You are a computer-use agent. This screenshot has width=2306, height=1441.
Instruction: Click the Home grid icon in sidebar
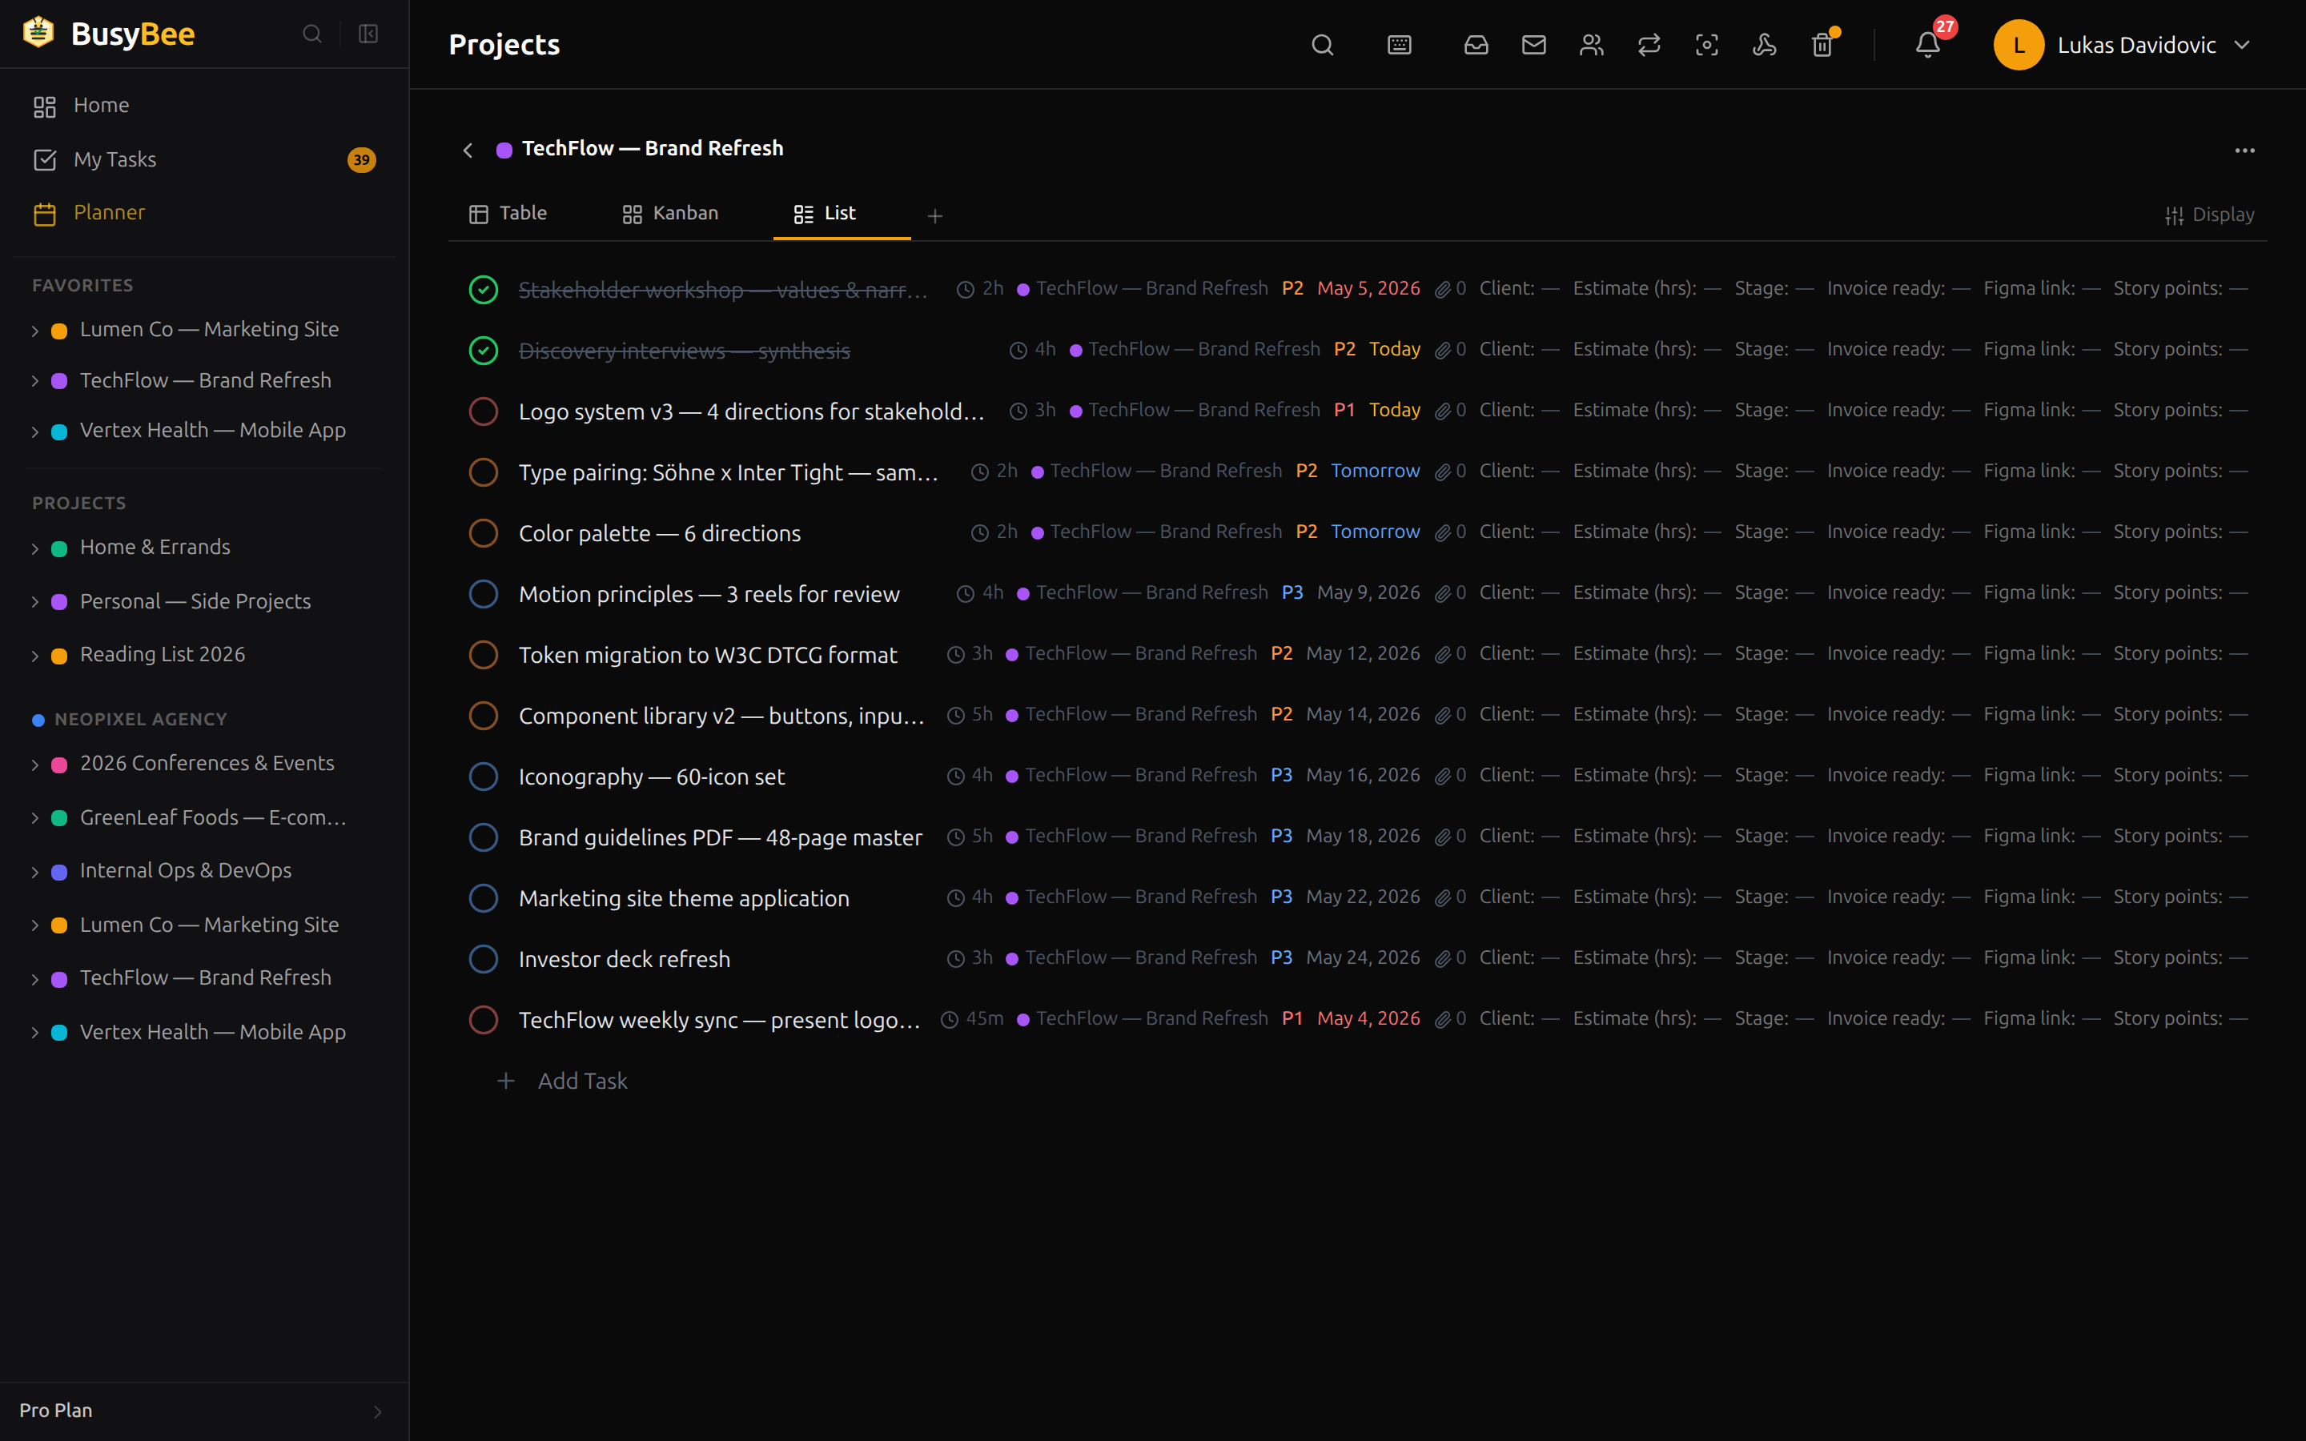click(x=45, y=106)
